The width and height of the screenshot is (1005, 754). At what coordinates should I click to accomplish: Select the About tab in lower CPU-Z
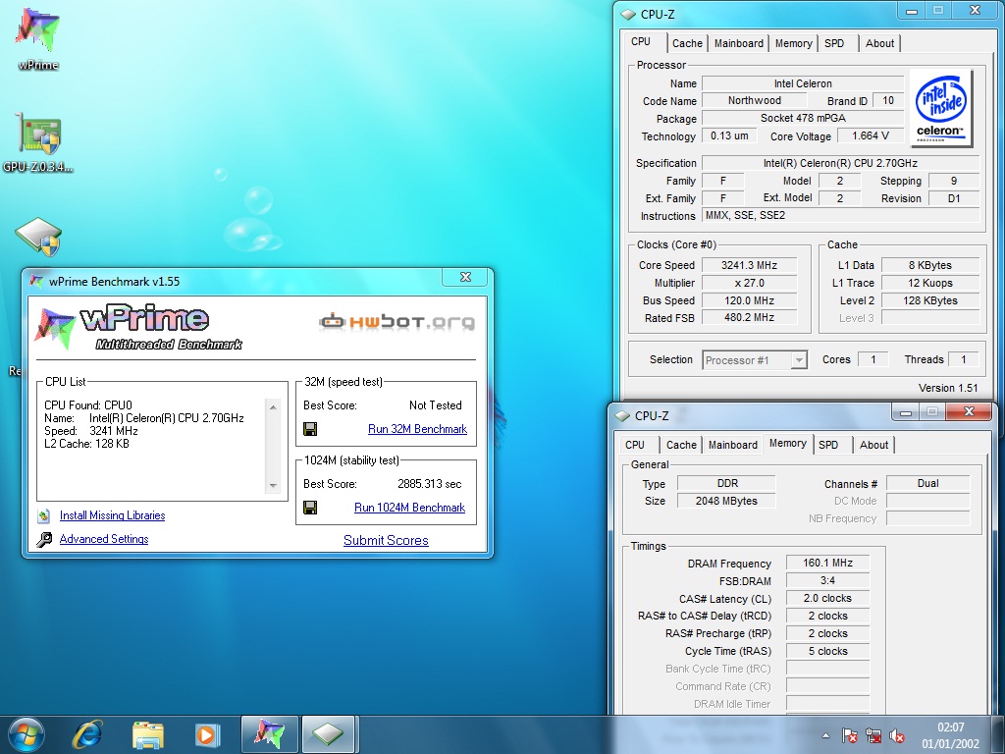click(x=873, y=445)
